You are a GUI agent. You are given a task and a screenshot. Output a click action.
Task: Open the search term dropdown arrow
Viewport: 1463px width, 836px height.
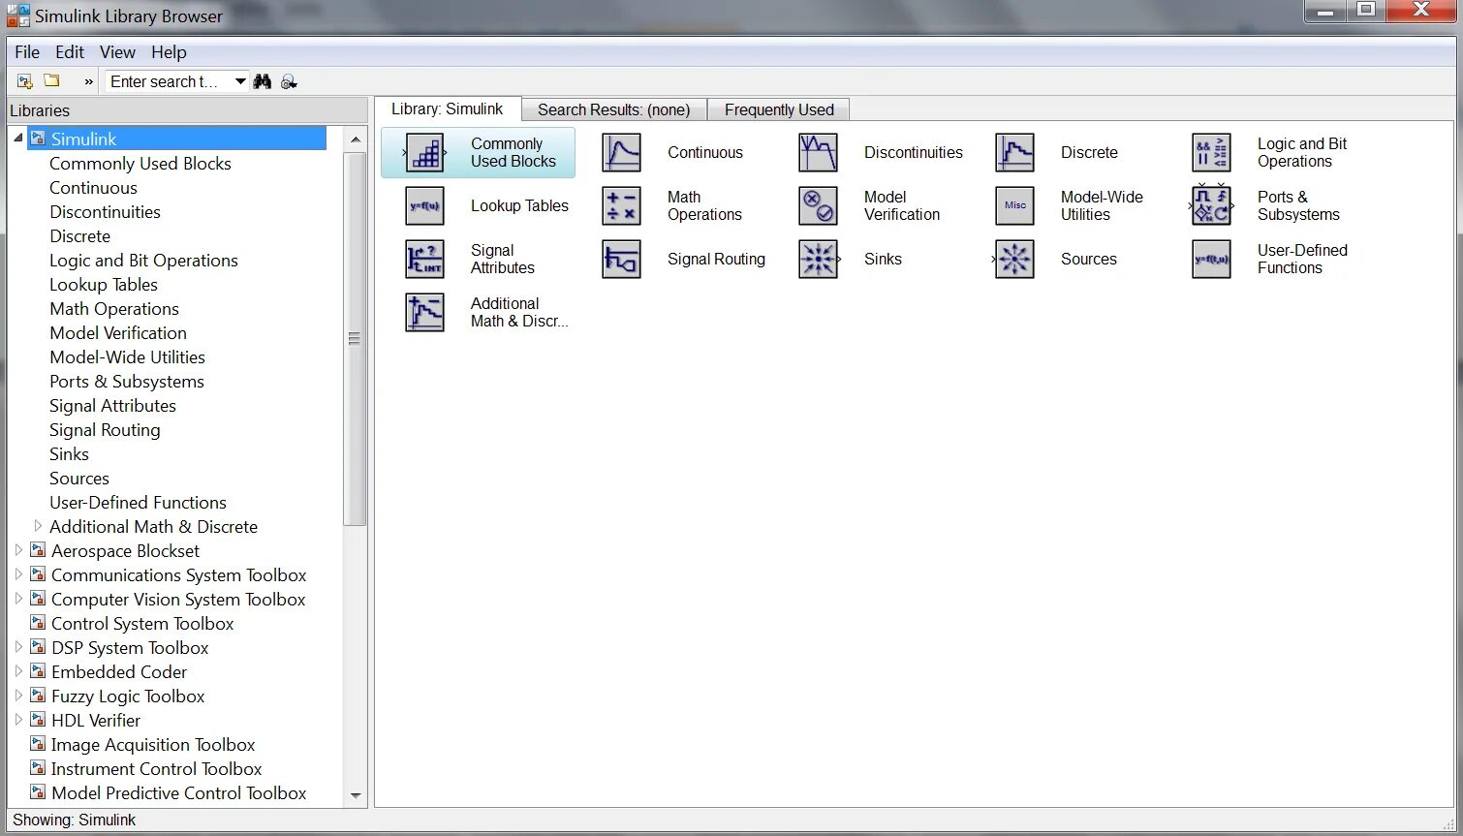(240, 81)
